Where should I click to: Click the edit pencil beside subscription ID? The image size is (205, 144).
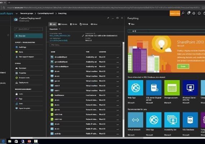pos(83,36)
